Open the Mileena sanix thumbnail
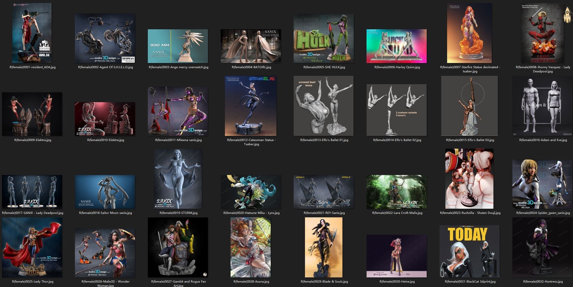Viewport: 573px width, 287px height. coord(178,111)
